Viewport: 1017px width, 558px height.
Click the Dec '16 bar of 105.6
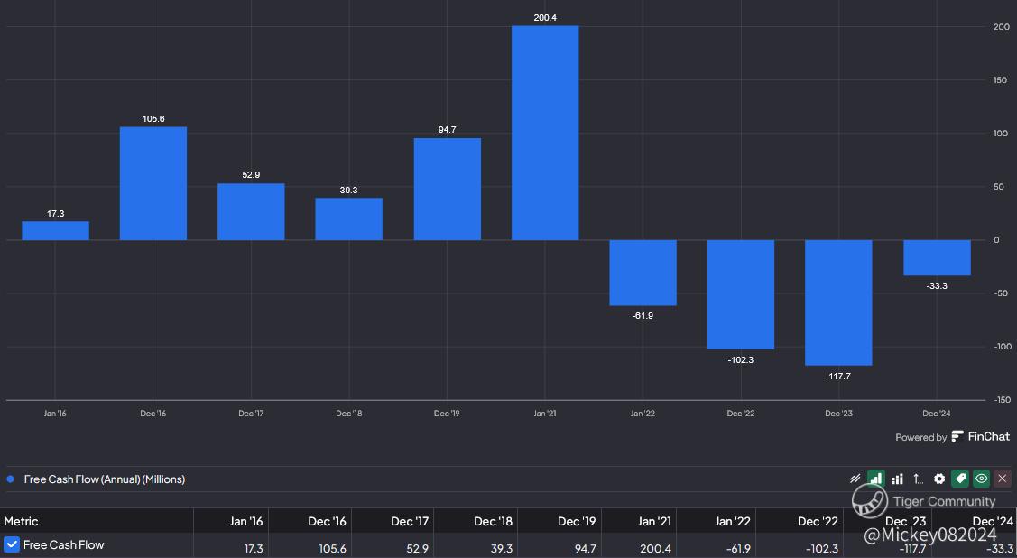(x=153, y=183)
